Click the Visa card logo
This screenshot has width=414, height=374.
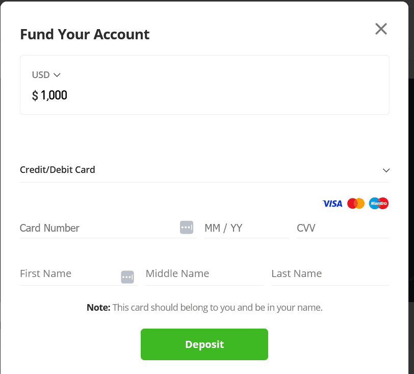[332, 204]
